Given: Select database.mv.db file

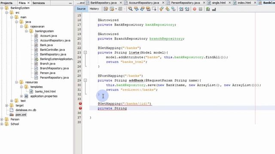Looking at the screenshot, I should [x=26, y=110].
